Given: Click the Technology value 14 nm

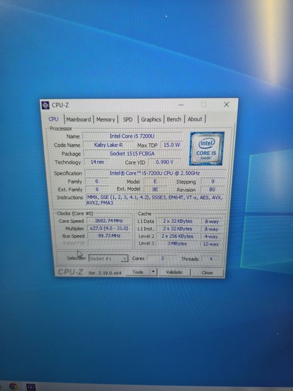Looking at the screenshot, I should tap(97, 162).
